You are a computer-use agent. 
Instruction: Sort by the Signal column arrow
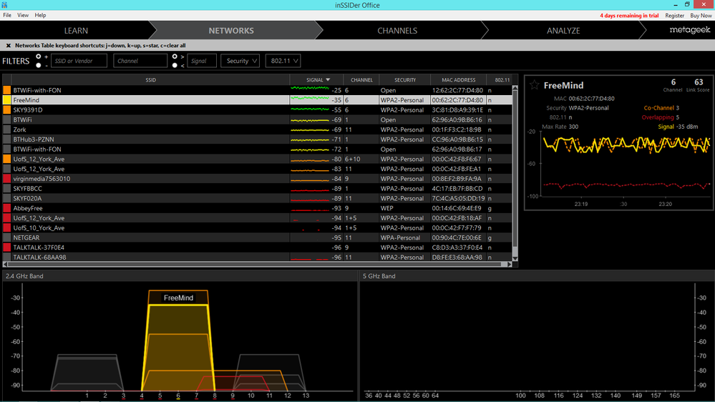(328, 80)
